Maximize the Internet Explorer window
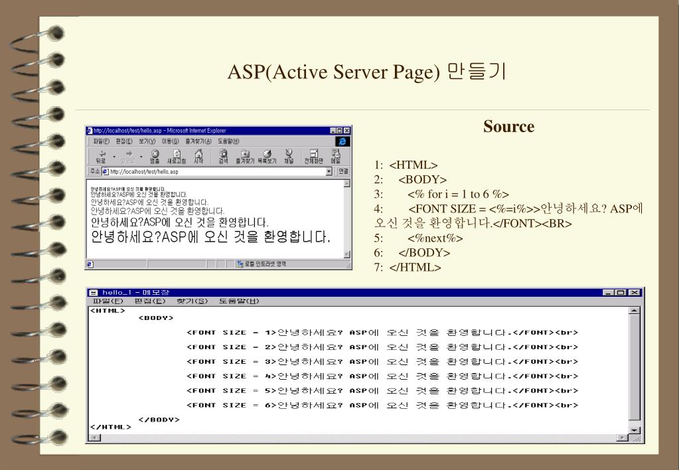 tap(340, 130)
